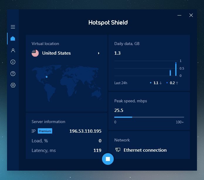Click the Premium badge next to IP
Screen dimensions: 204x180
point(45,131)
